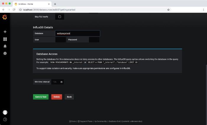Image resolution: width=207 pixels, height=125 pixels.
Task: Click the page vertical scrollbar
Action: pos(206,94)
